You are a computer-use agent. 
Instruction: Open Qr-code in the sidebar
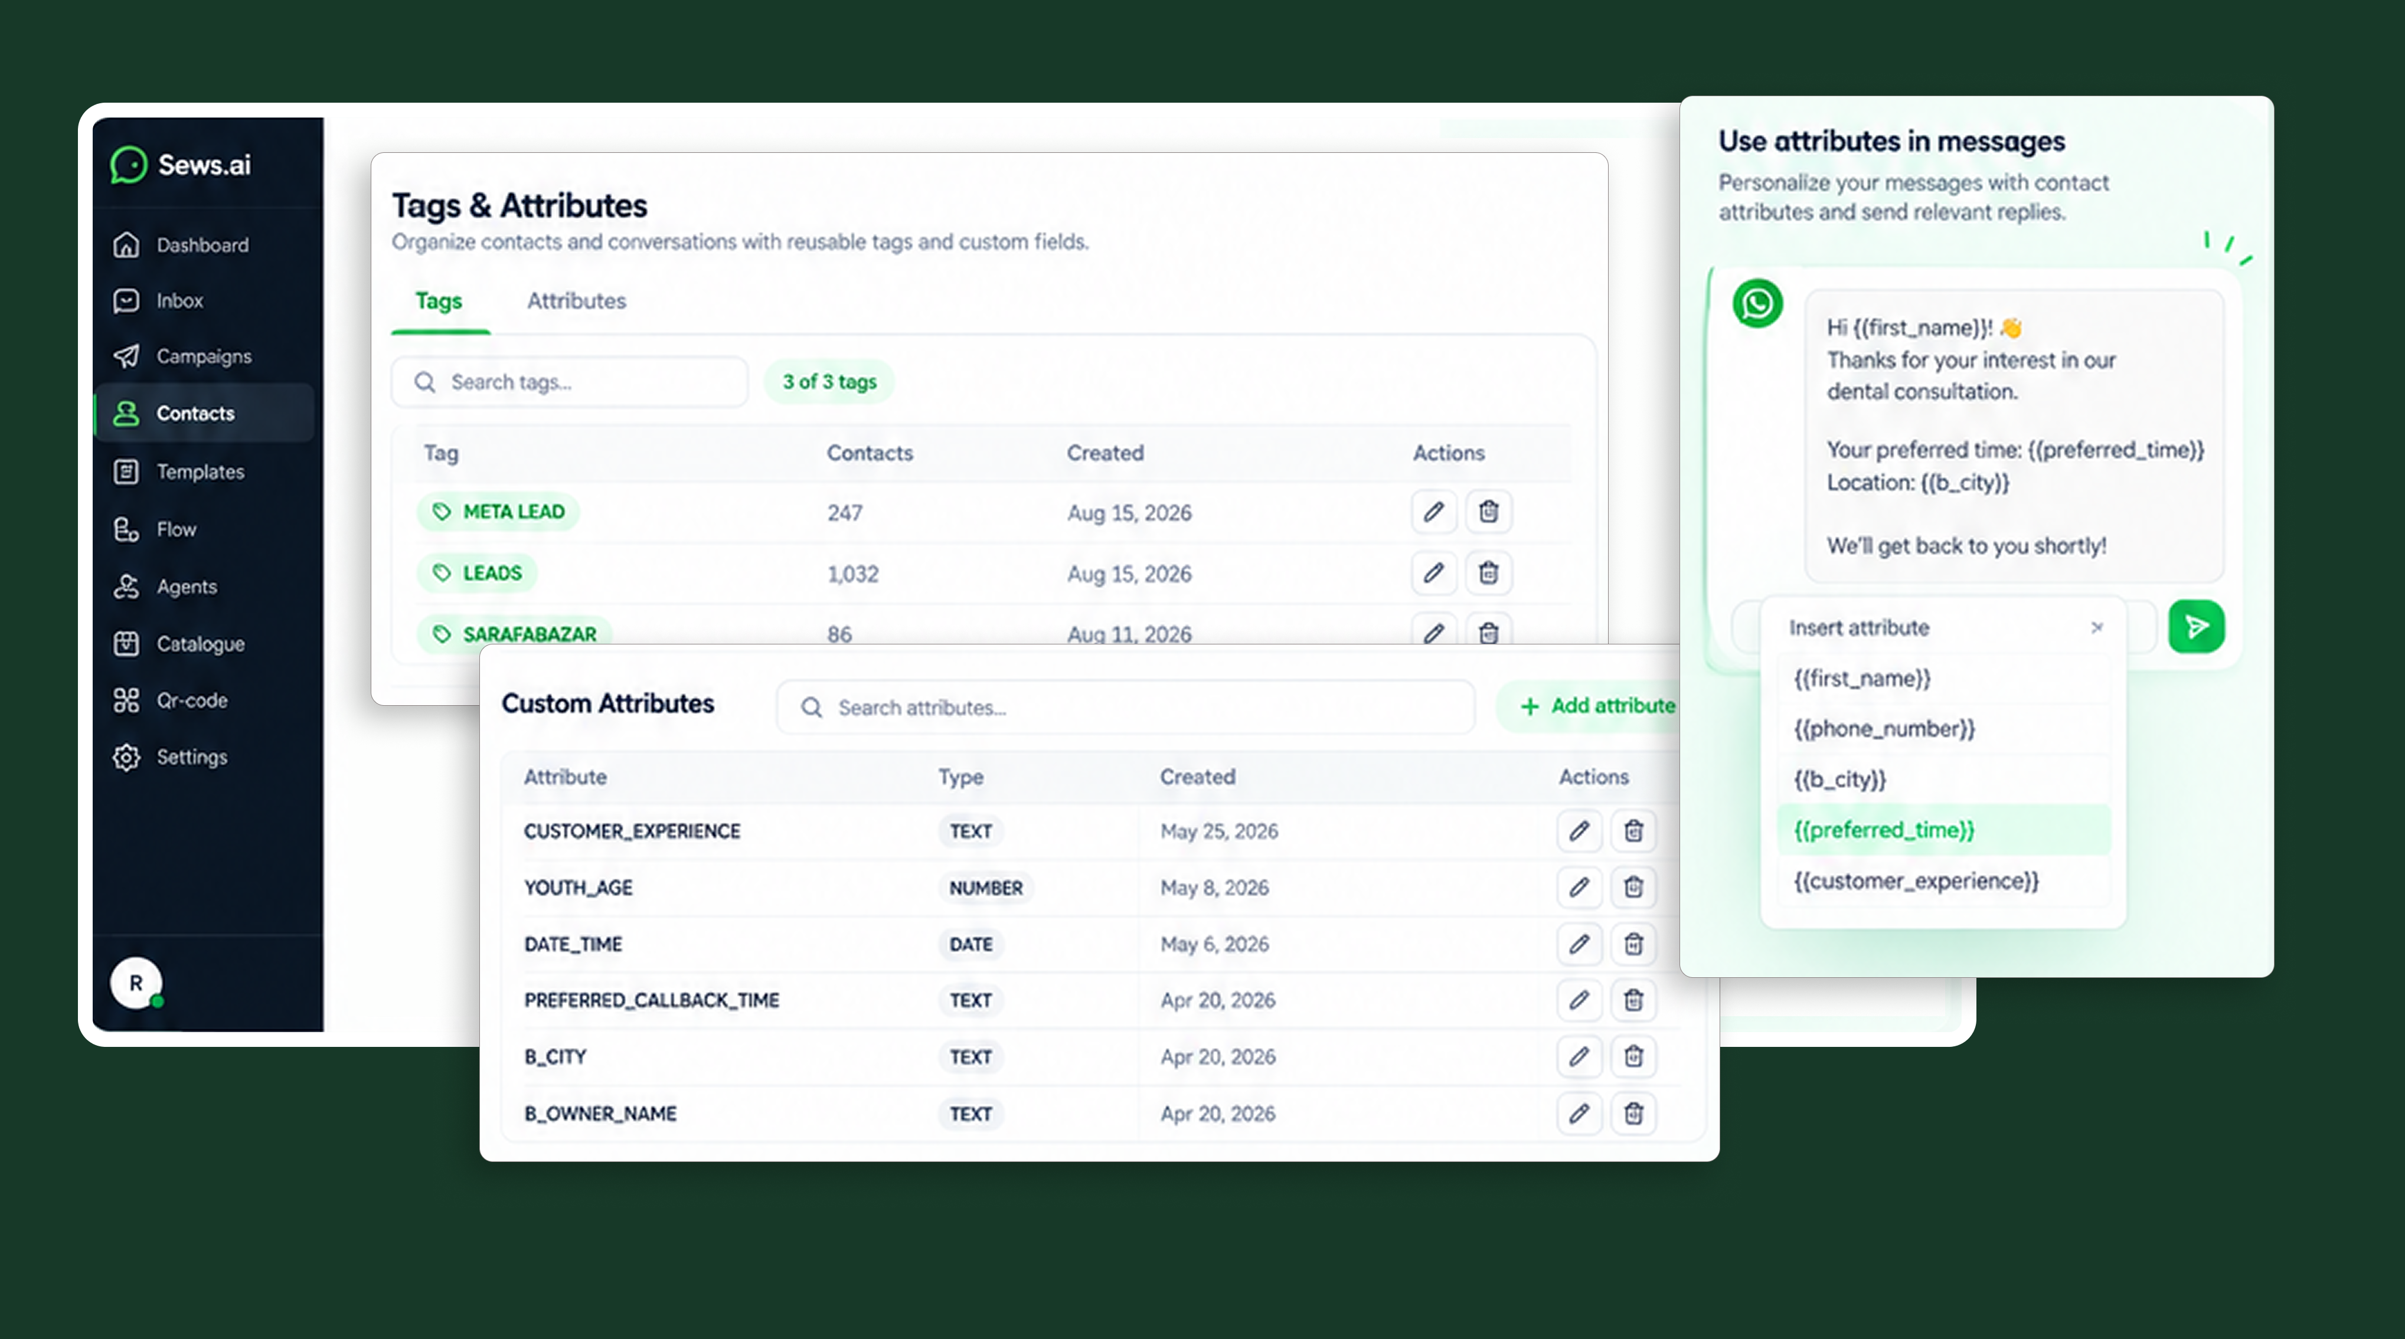[170, 700]
